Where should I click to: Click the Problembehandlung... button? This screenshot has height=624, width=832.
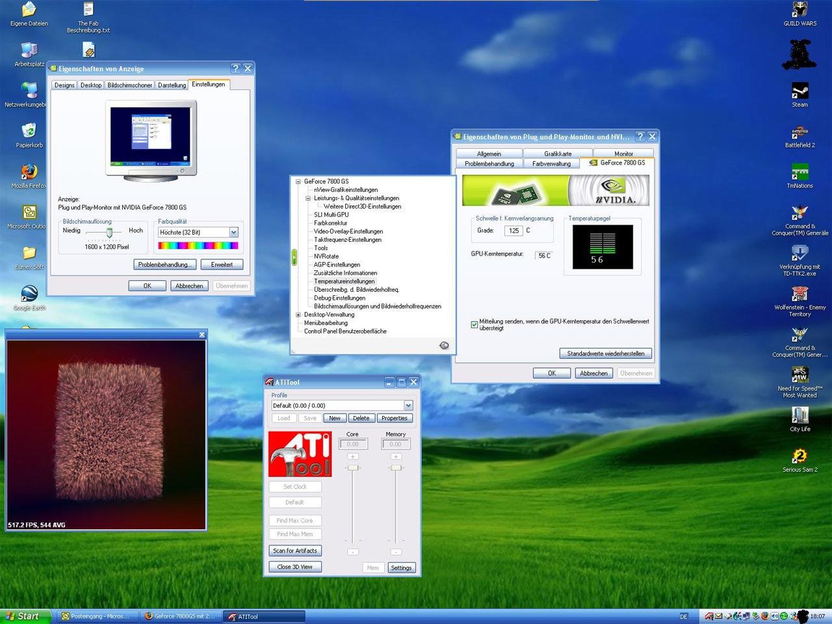[x=165, y=265]
